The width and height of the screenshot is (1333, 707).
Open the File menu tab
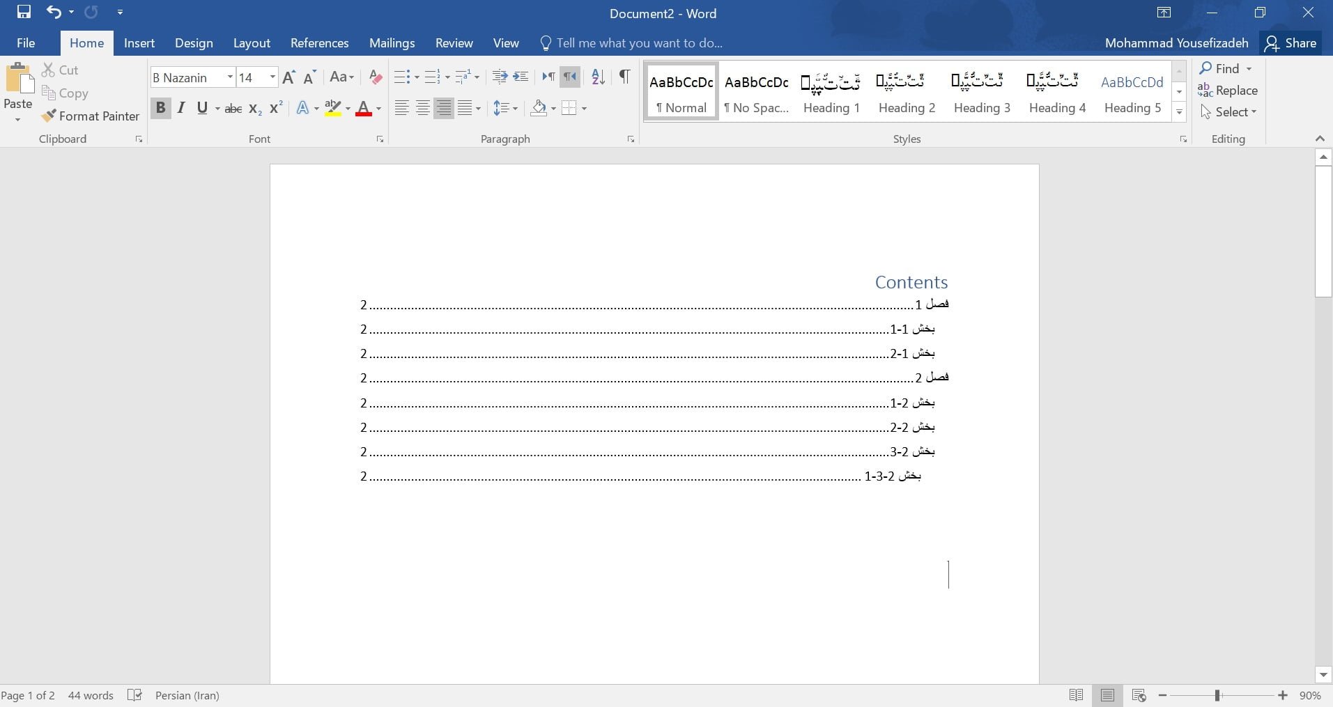26,43
